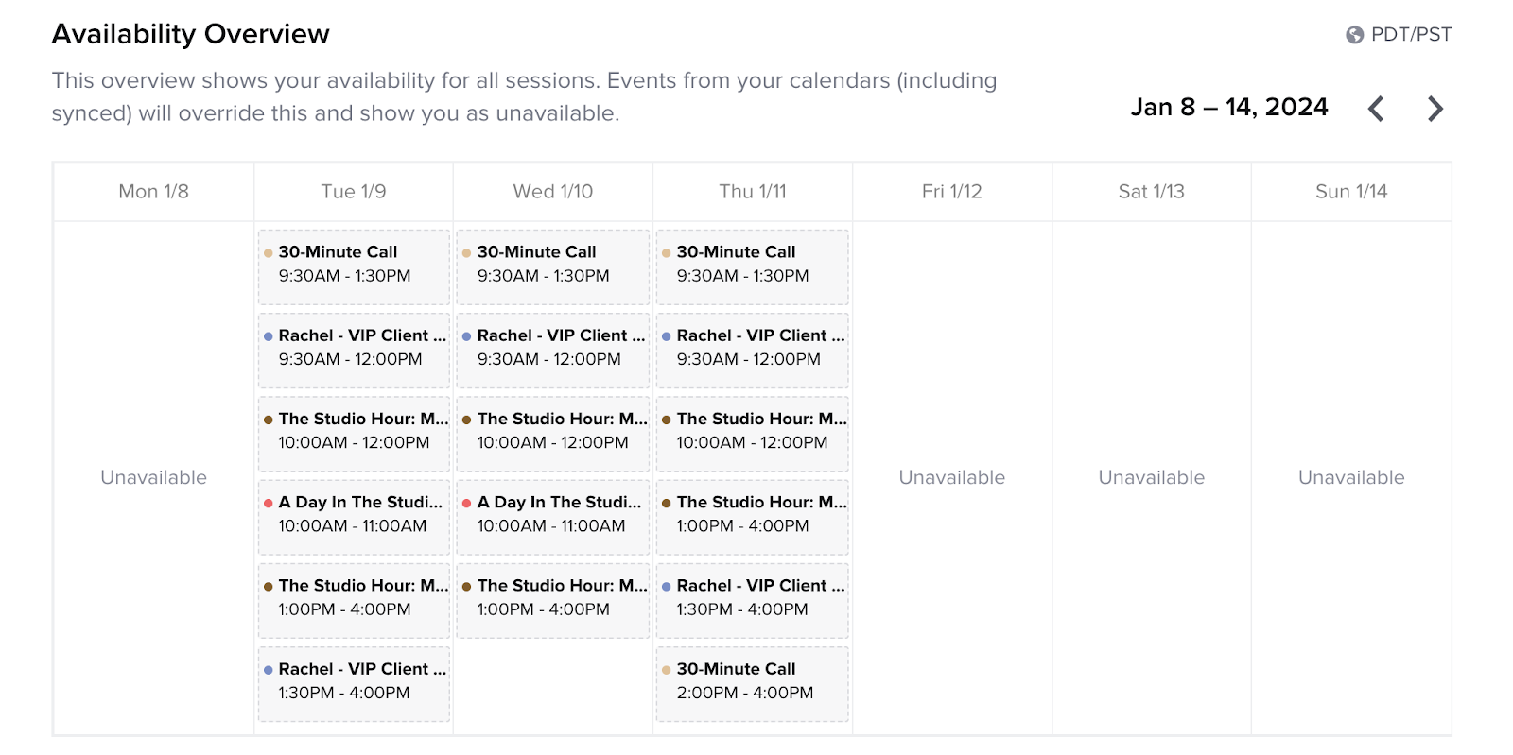Click the globe timezone icon

coord(1354,35)
